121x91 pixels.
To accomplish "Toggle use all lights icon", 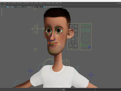I will tap(14, 7).
